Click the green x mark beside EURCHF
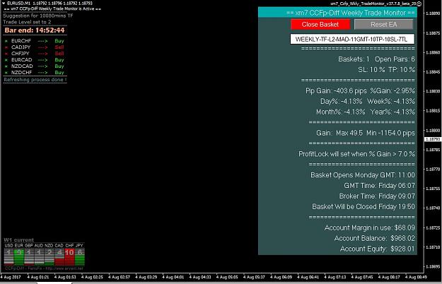The image size is (442, 284). [x=6, y=41]
